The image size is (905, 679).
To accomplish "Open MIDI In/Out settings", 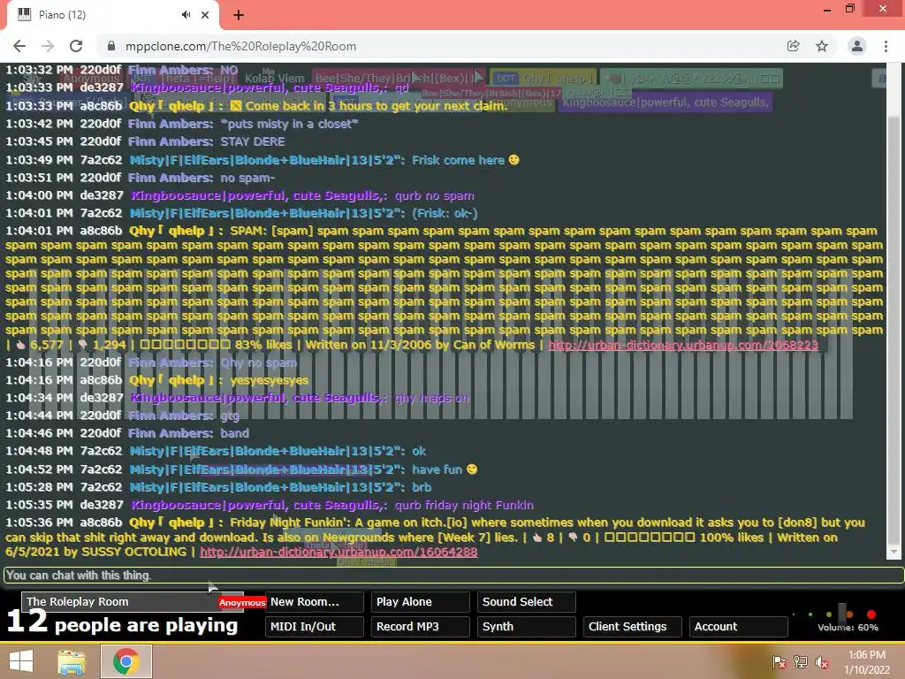I will [x=315, y=627].
